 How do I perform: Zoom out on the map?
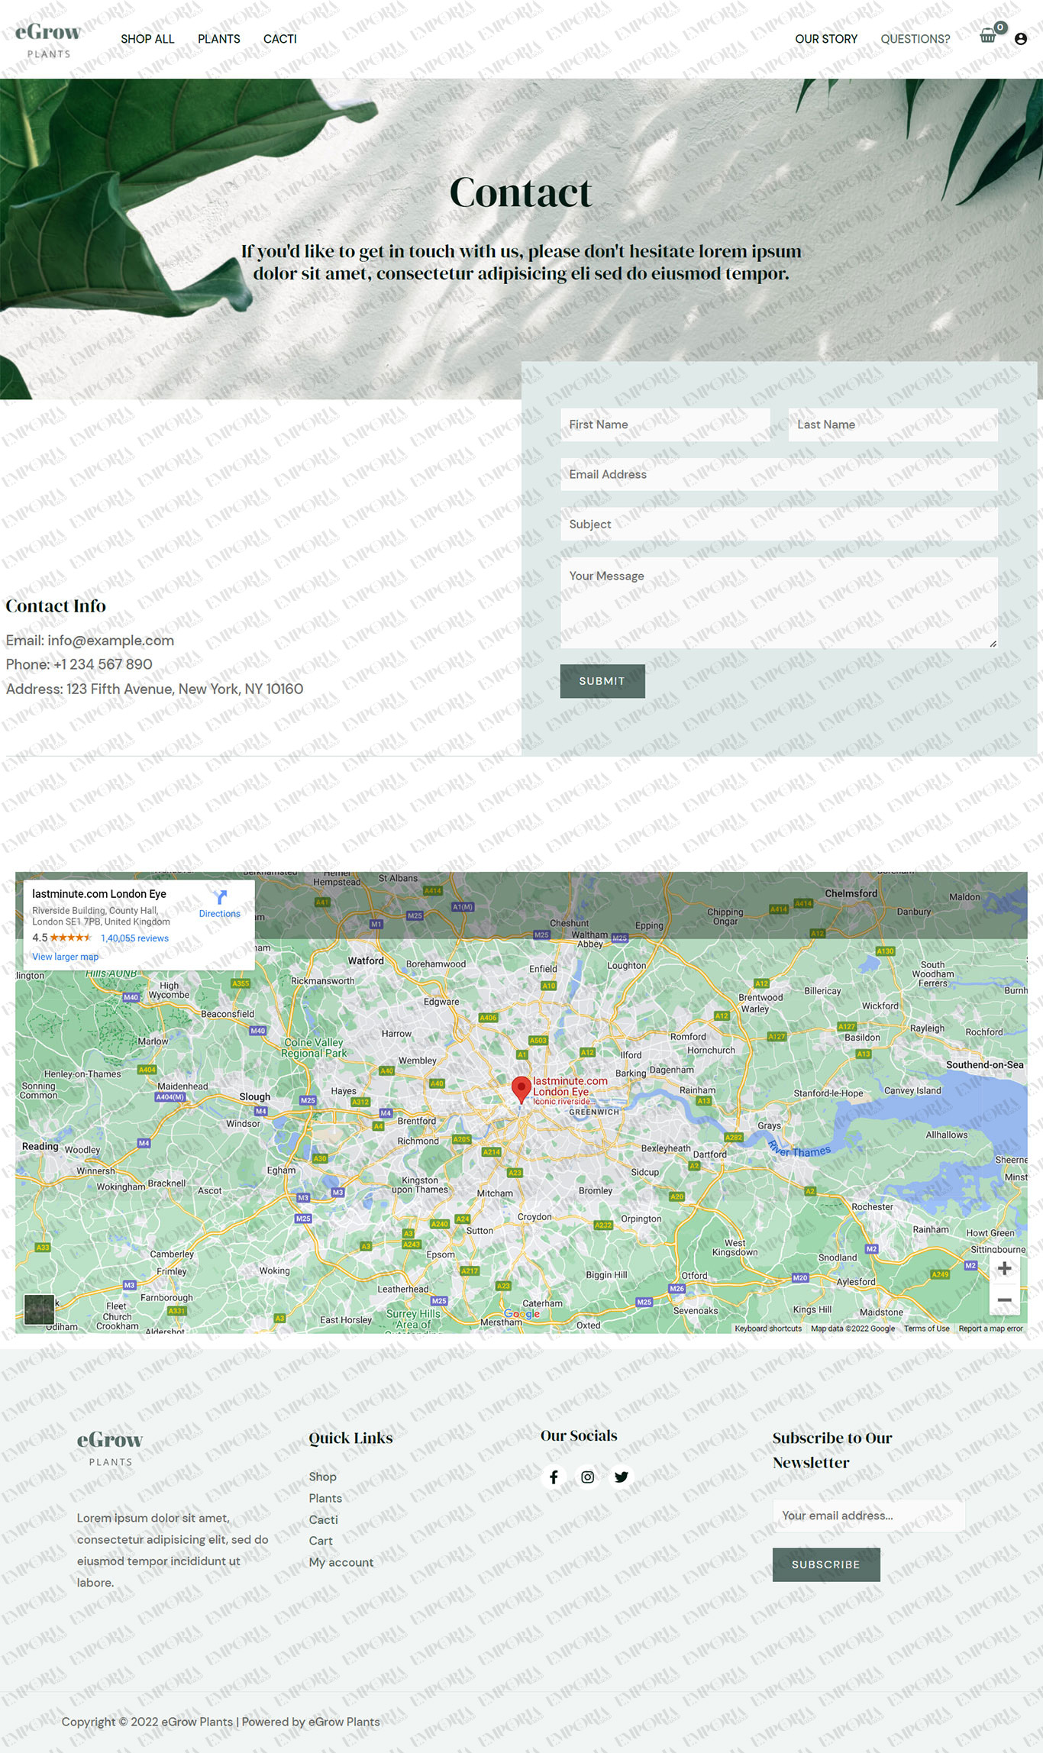[1004, 1299]
